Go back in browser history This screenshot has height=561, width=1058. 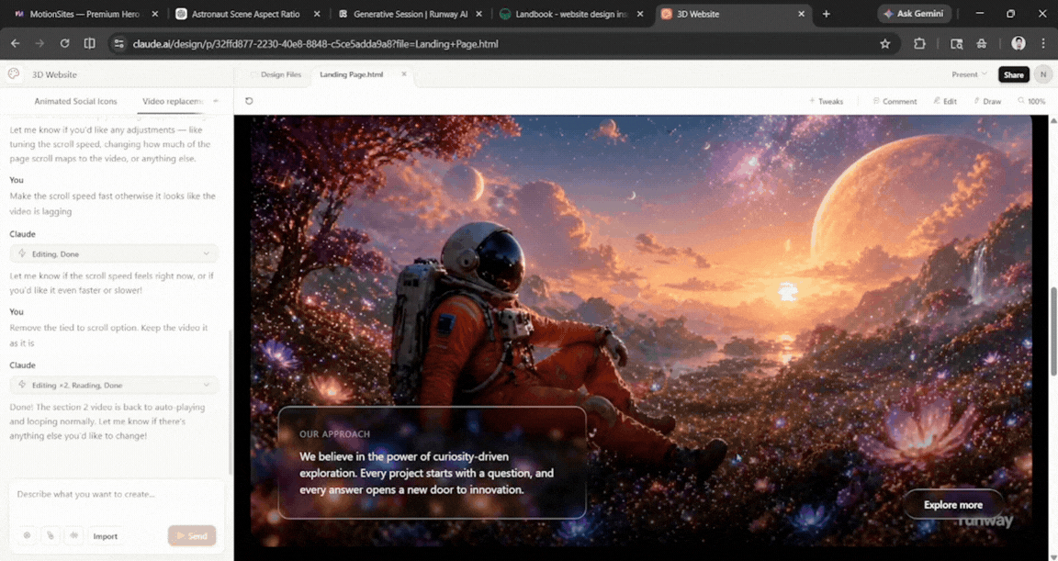point(15,44)
